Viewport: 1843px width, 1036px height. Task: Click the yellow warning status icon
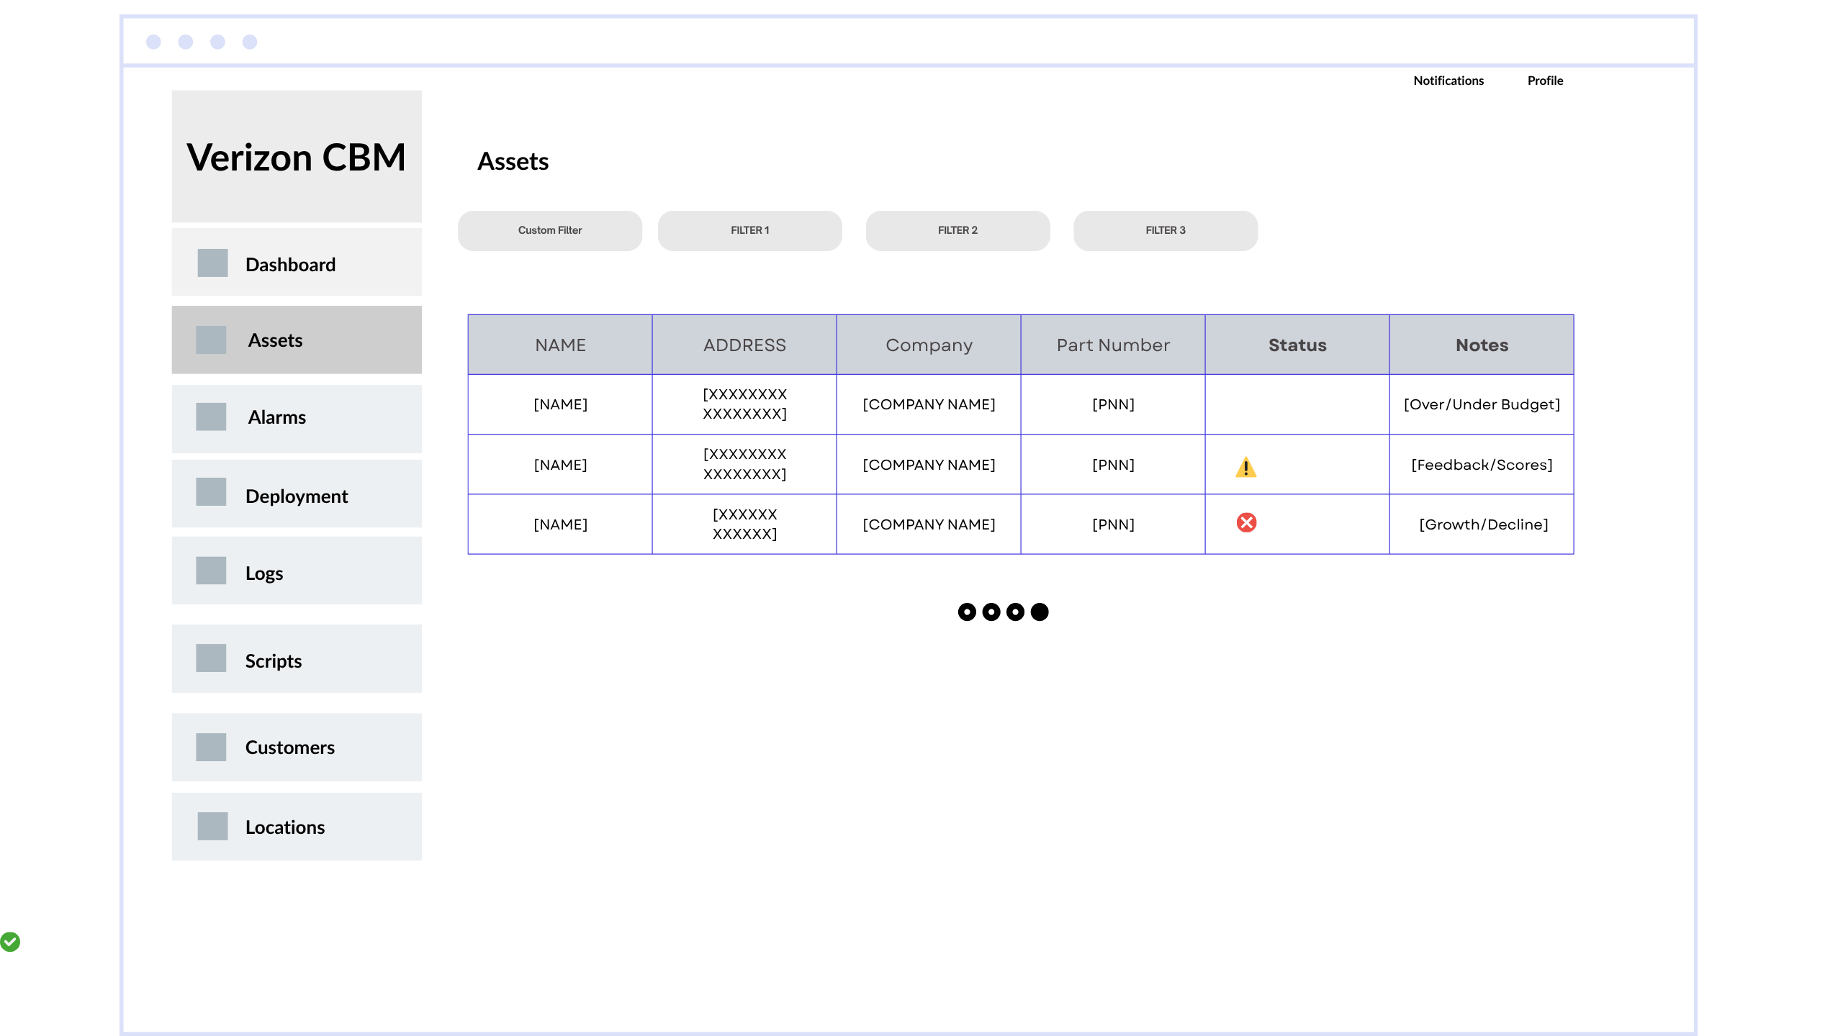pyautogui.click(x=1245, y=468)
